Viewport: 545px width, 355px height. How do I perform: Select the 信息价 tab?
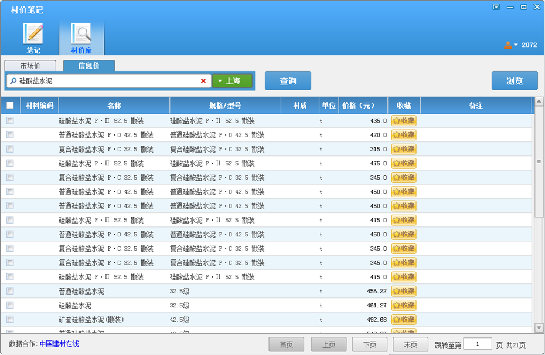coord(88,66)
